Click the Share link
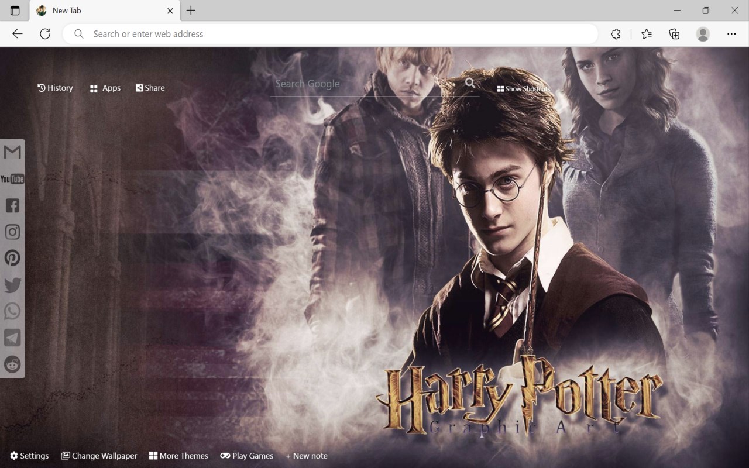The height and width of the screenshot is (468, 749). [150, 88]
